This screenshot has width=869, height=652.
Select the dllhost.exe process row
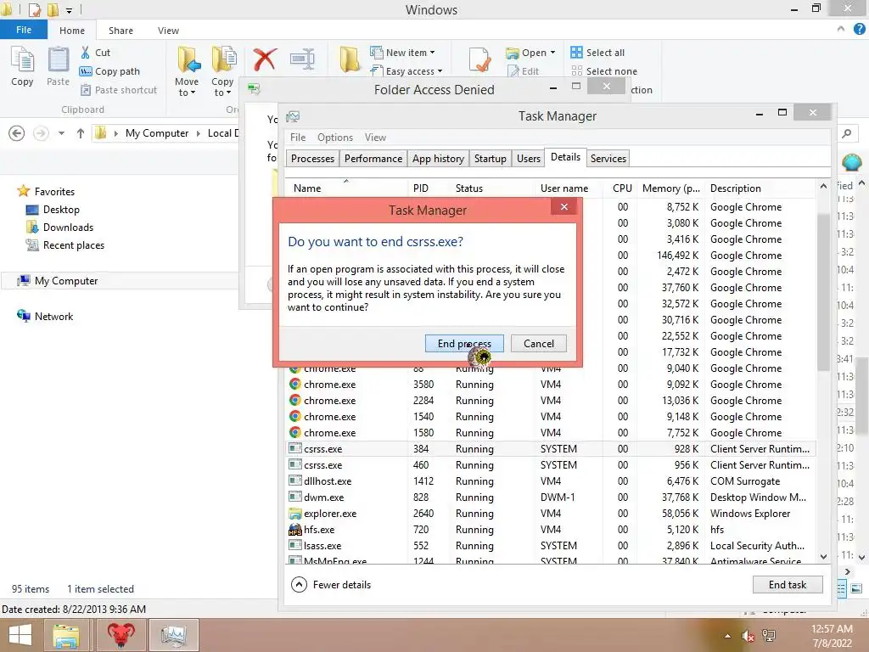click(551, 481)
